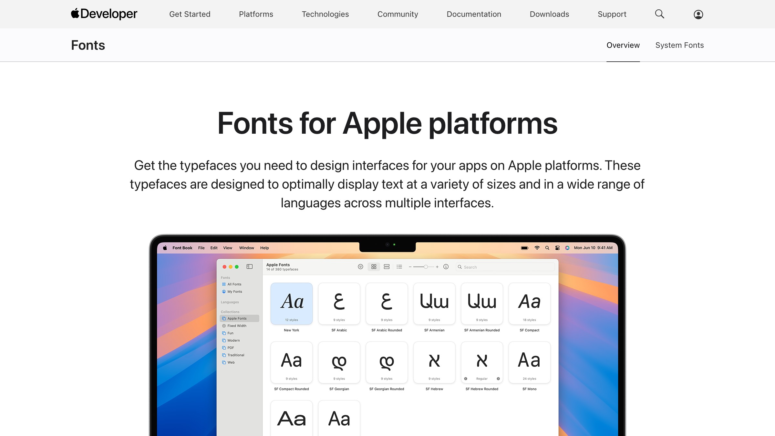The image size is (775, 436).
Task: Select Web collection in sidebar
Action: (x=239, y=362)
